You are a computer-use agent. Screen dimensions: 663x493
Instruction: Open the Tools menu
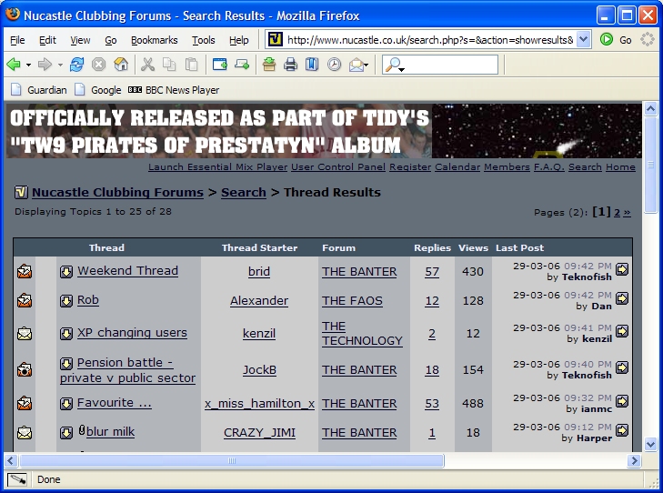203,40
